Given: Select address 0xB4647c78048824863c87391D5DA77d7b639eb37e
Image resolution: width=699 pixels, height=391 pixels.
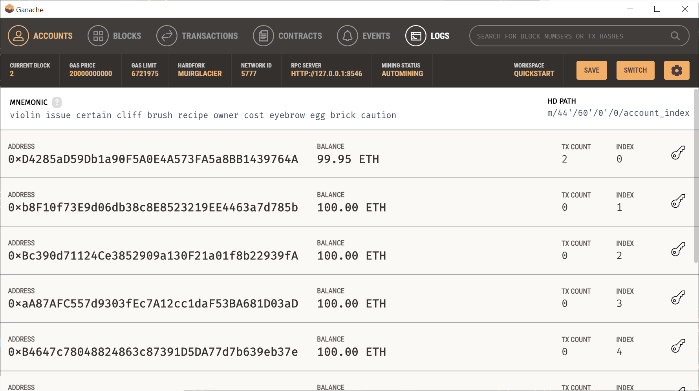Looking at the screenshot, I should click(x=153, y=352).
